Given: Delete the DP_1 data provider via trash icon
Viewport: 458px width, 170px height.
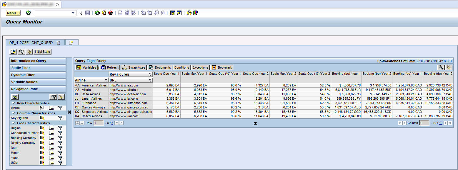Looking at the screenshot, I should 58,42.
